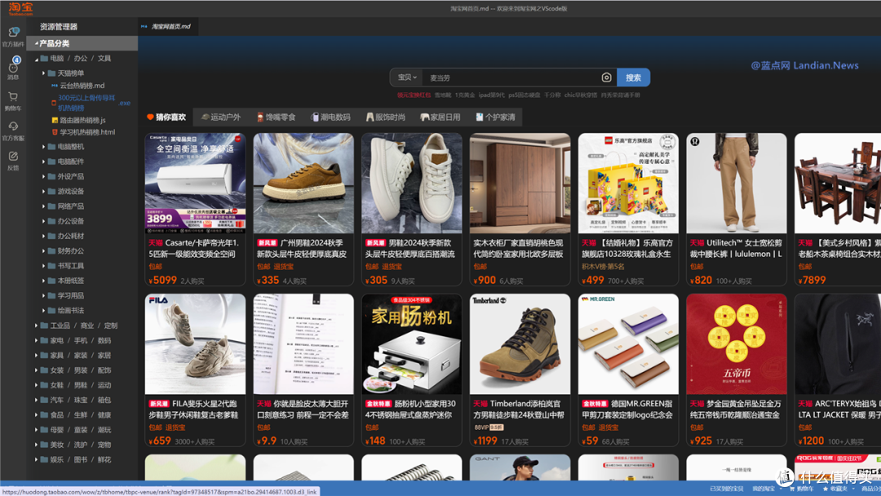881x496 pixels.
Task: Select the 财务办公 folder row
Action: [82, 251]
